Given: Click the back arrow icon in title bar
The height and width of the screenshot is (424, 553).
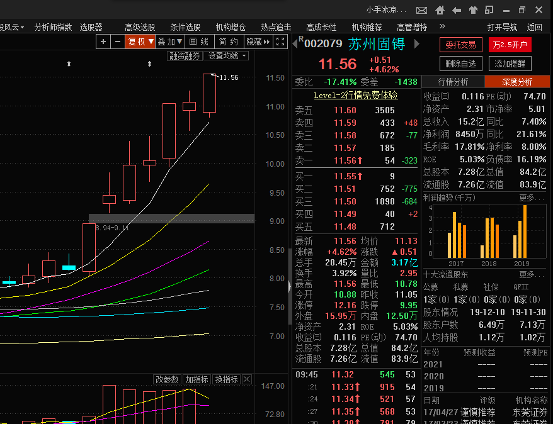Looking at the screenshot, I should point(457,10).
